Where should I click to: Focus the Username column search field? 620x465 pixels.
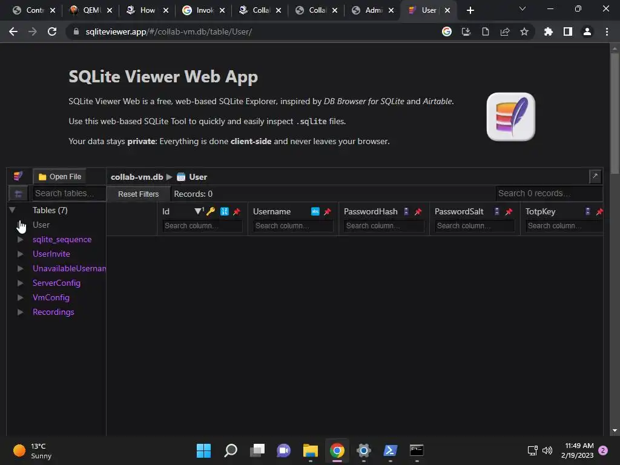tap(293, 226)
